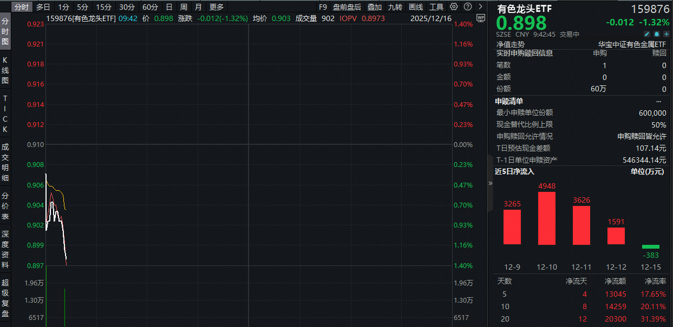673x327 pixels.
Task: Click the pencil edit icon near the ETF price
Action: tap(648, 34)
